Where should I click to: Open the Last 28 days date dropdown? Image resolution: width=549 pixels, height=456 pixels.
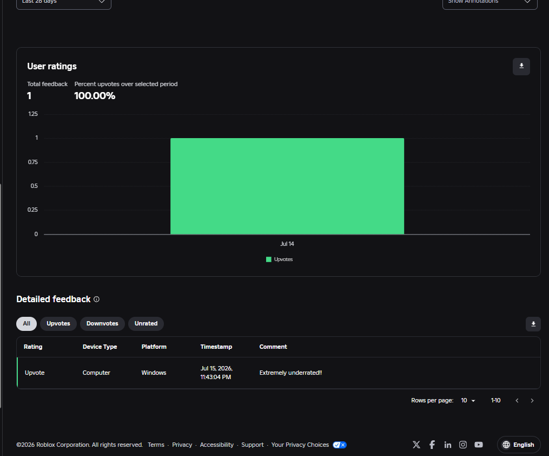point(64,3)
